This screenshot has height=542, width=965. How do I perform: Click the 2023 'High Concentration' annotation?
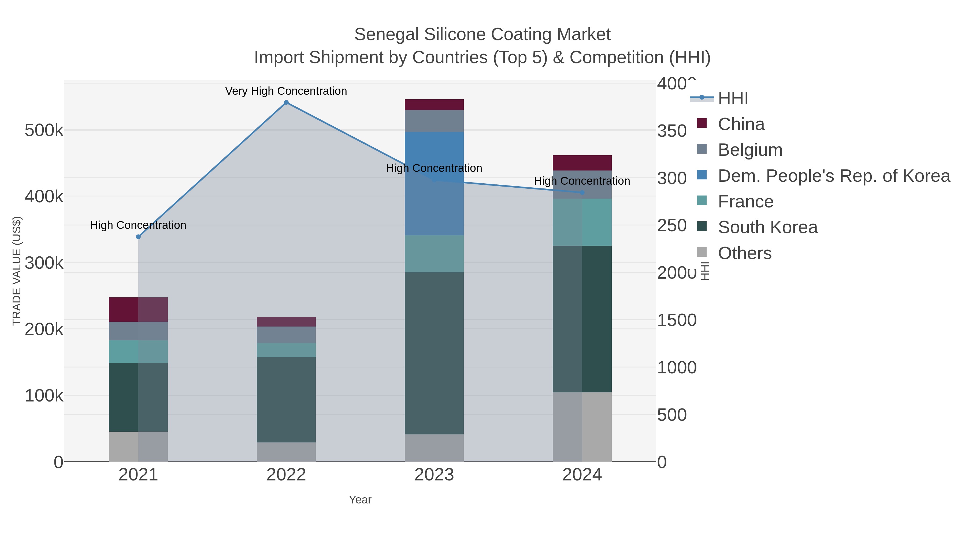click(x=434, y=168)
